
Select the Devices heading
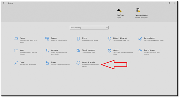click(x=54, y=38)
